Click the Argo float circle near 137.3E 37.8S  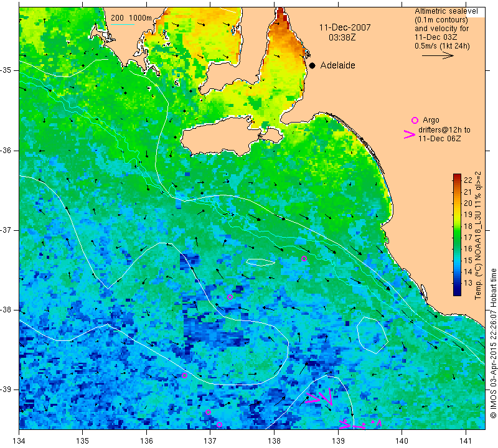point(230,297)
